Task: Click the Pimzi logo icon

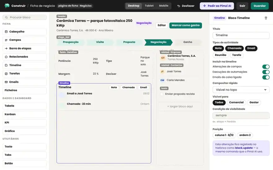Action: [7, 6]
